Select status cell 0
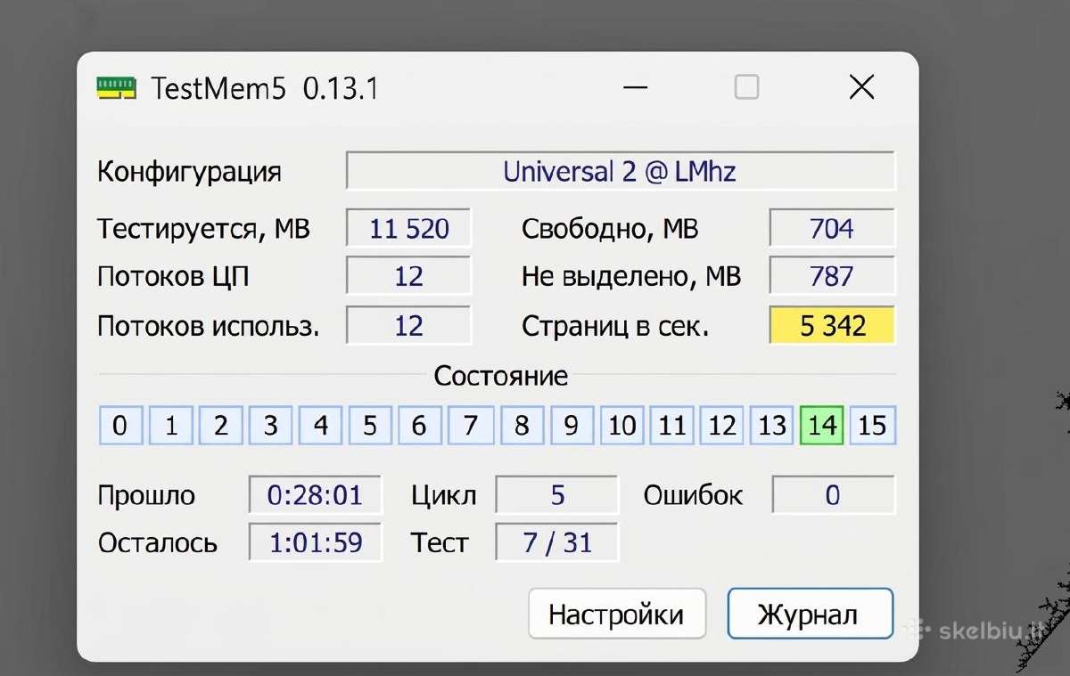 [x=120, y=426]
